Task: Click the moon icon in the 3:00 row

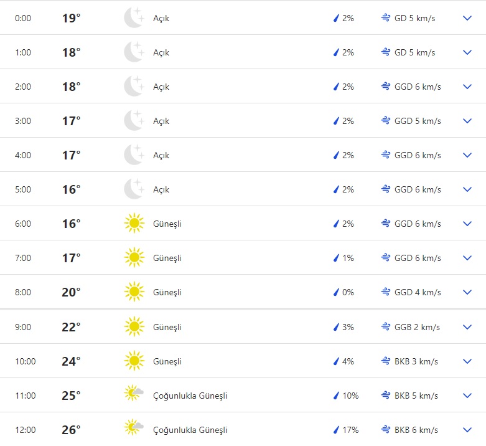Action: tap(134, 121)
